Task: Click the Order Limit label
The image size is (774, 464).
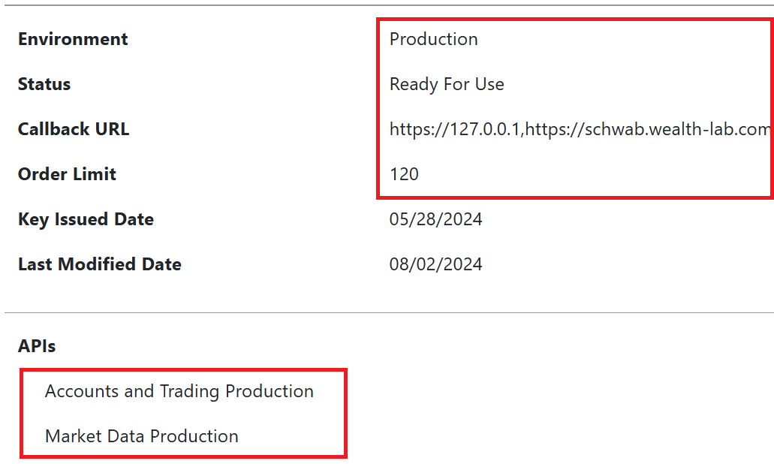Action: click(67, 174)
